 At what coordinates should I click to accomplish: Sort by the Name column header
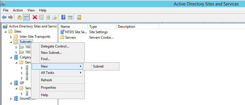tap(74, 27)
